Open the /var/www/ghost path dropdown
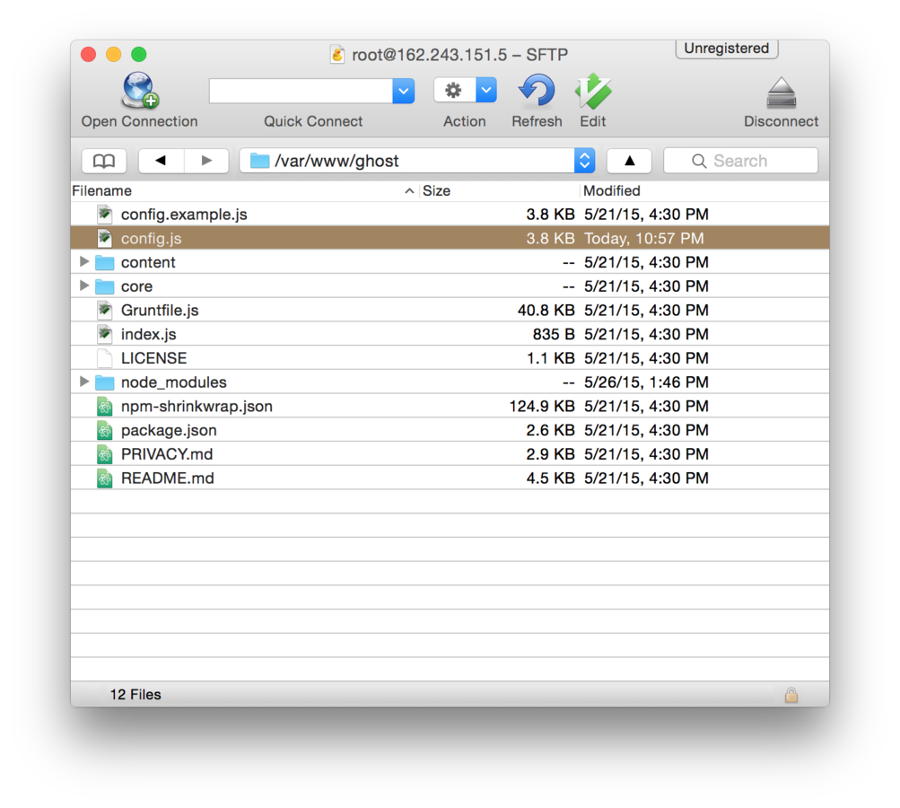 click(584, 161)
